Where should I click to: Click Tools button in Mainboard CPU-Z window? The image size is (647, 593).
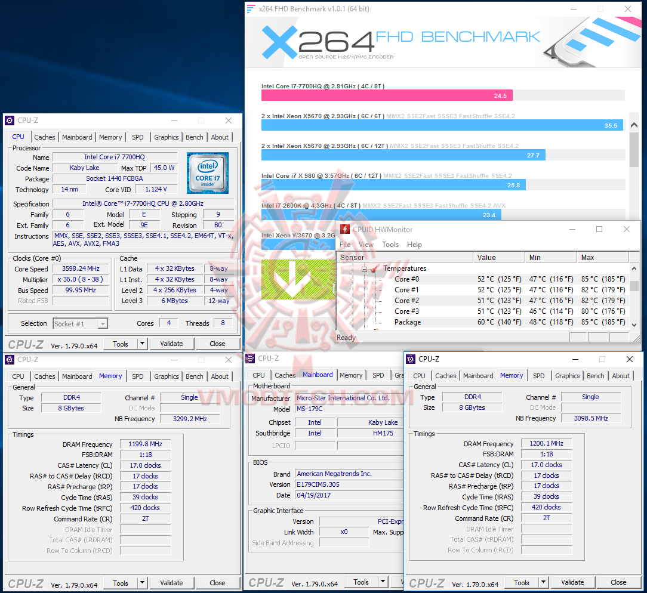point(361,582)
